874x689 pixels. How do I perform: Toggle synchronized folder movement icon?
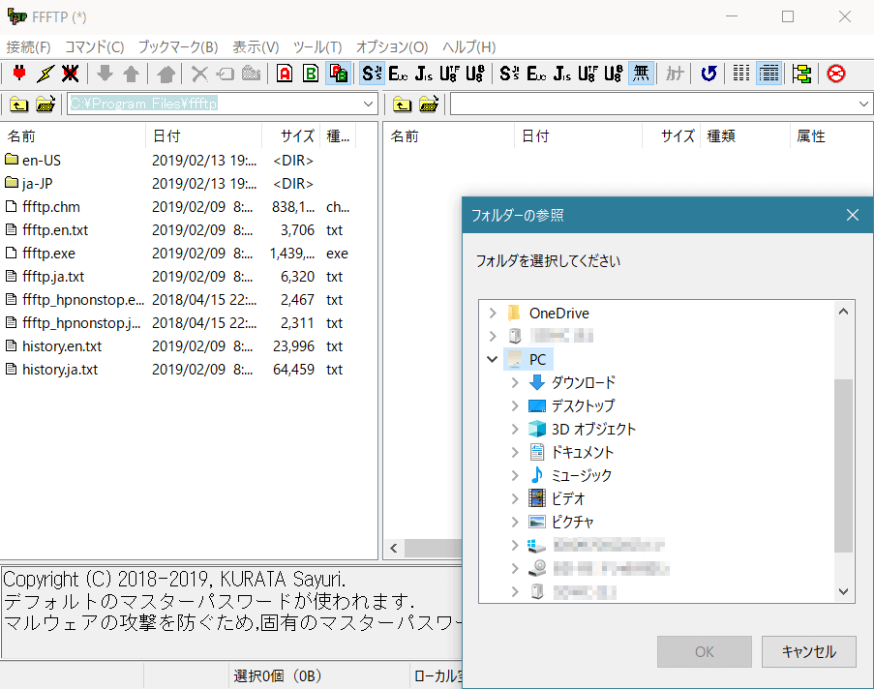(801, 74)
